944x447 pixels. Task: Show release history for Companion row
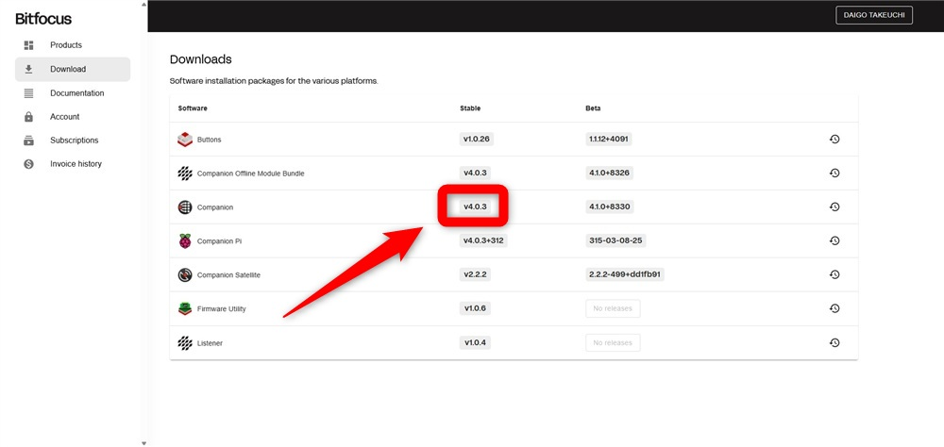(834, 207)
